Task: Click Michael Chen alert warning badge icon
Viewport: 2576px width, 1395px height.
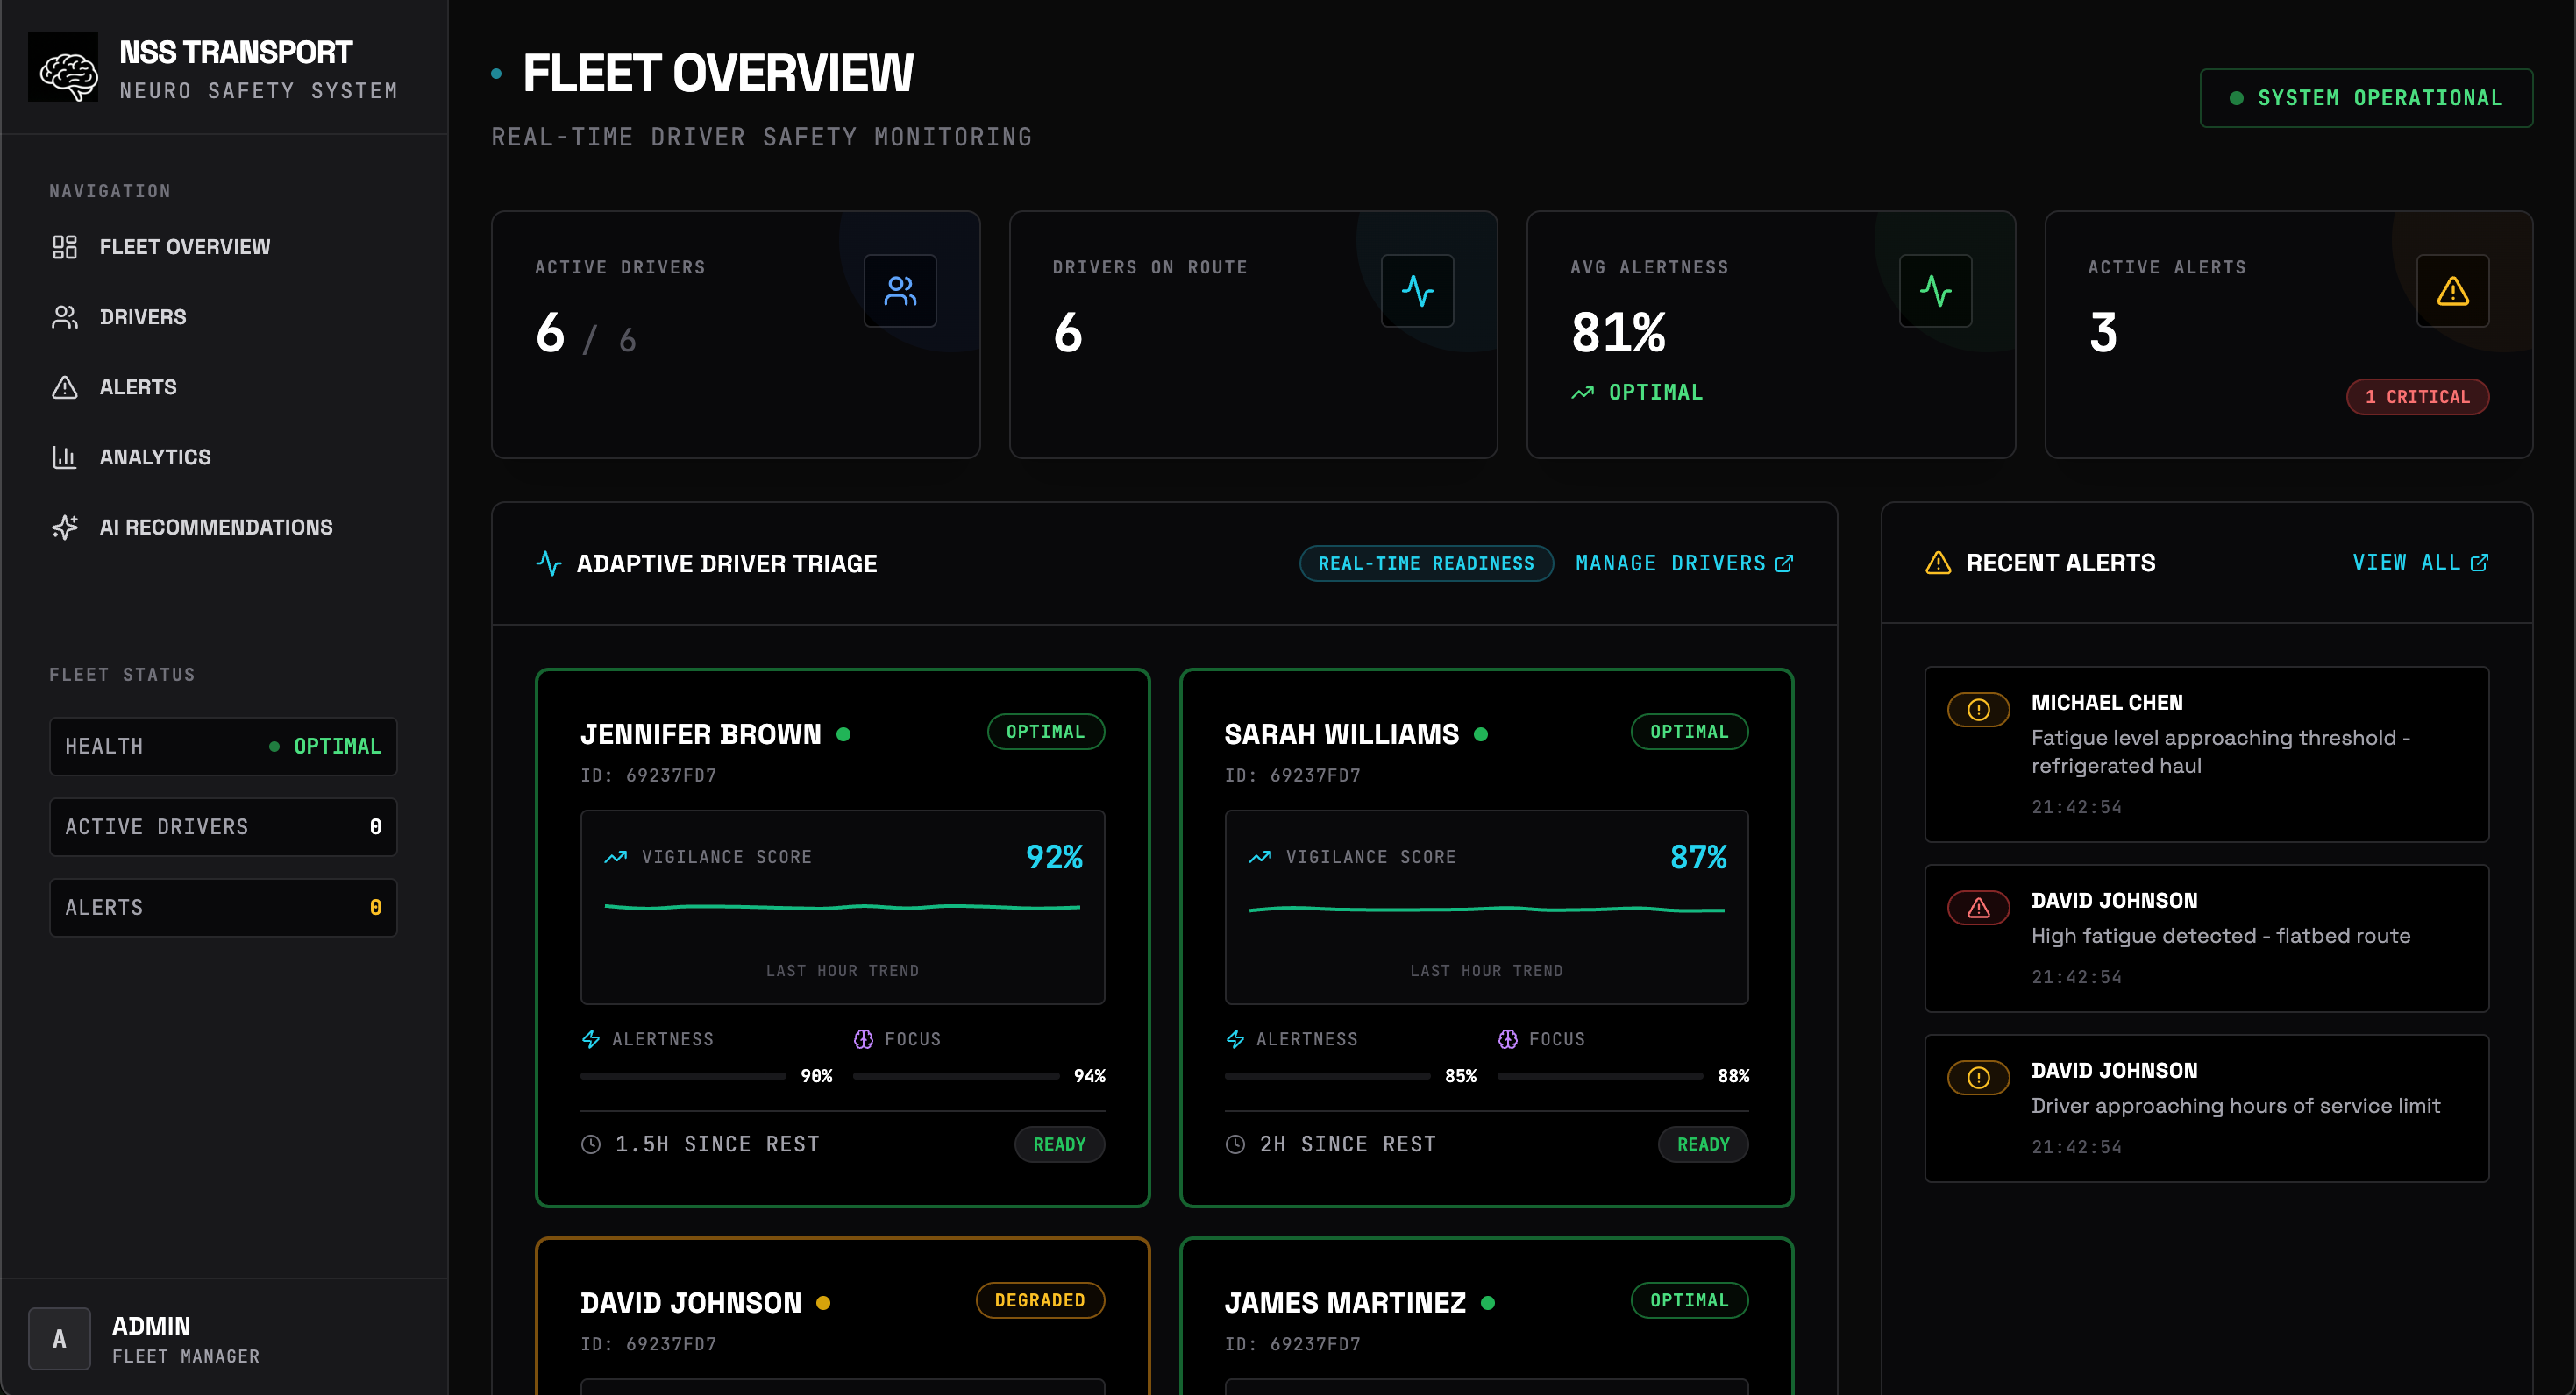Action: tap(1978, 710)
